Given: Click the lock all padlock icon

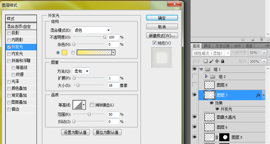Looking at the screenshot, I should tap(222, 61).
